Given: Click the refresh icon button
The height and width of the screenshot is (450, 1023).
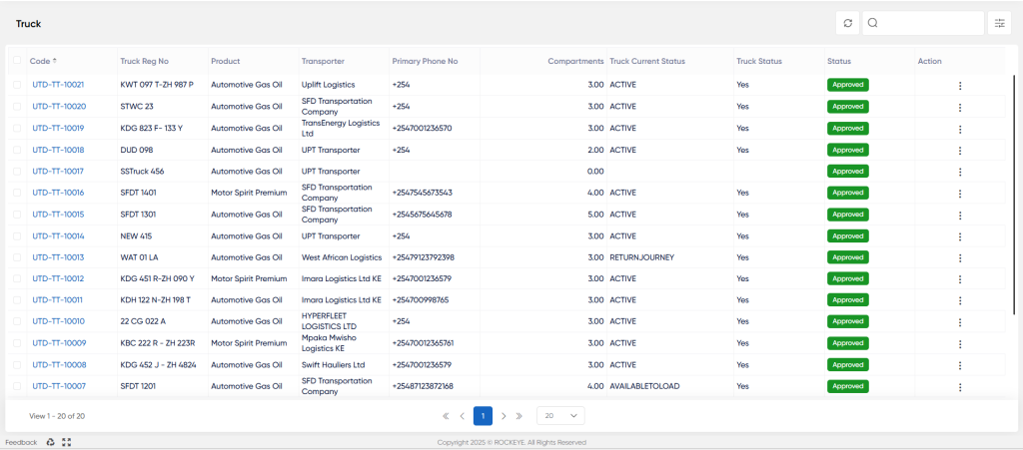Looking at the screenshot, I should tap(847, 23).
